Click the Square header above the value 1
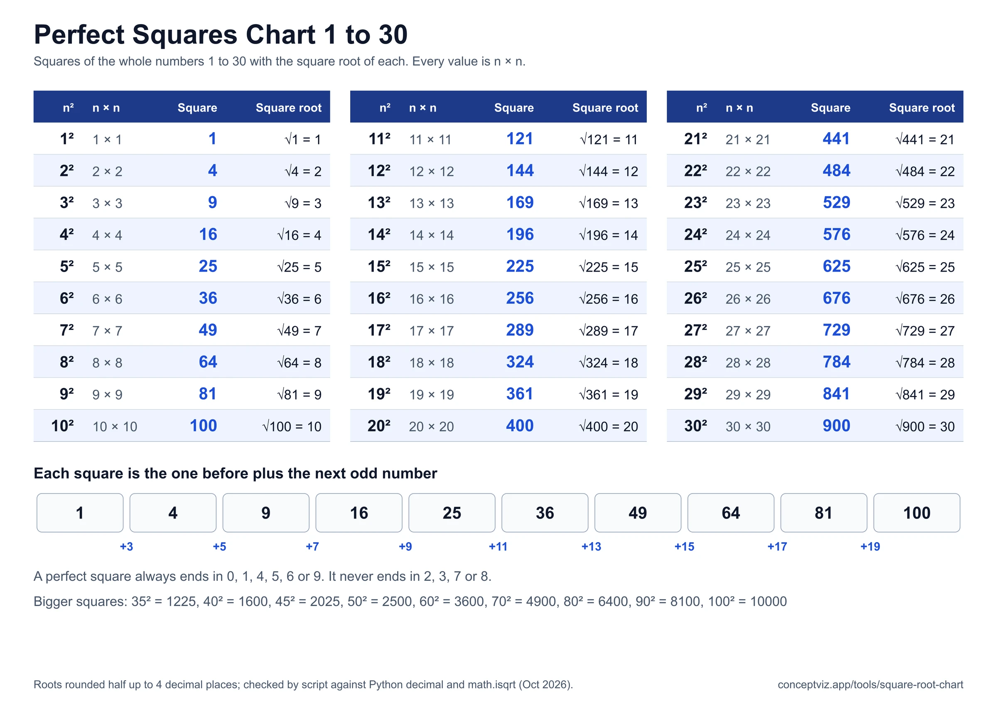997x705 pixels. point(197,108)
